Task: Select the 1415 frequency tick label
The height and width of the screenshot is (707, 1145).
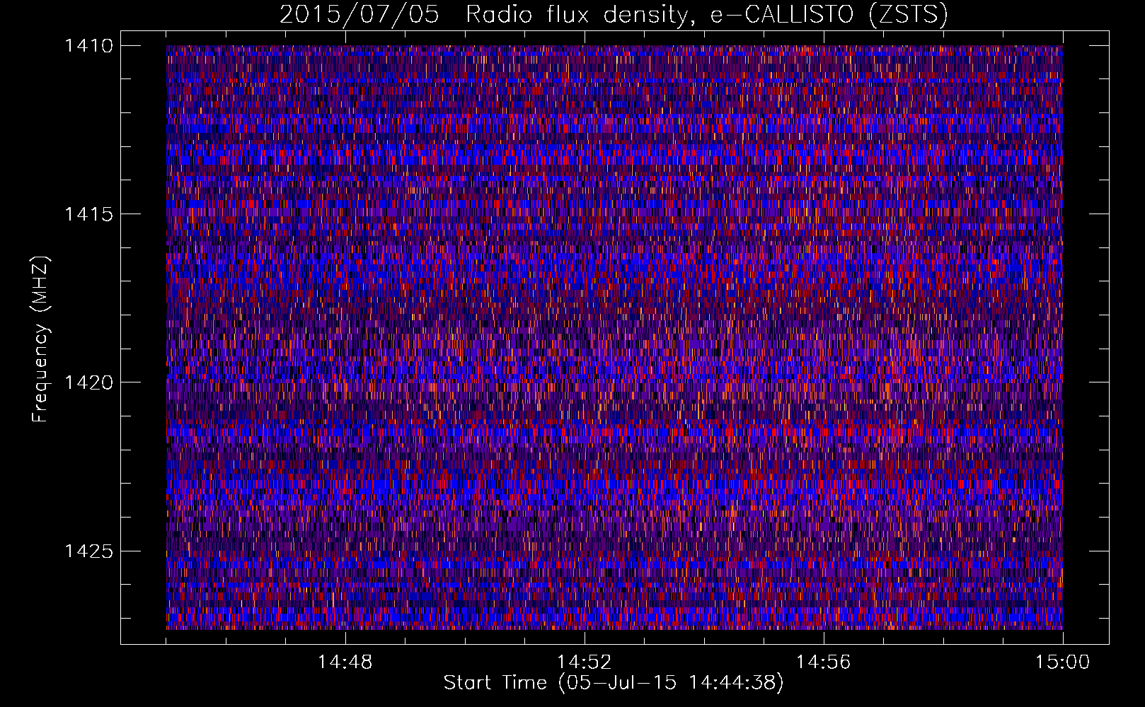Action: (88, 214)
